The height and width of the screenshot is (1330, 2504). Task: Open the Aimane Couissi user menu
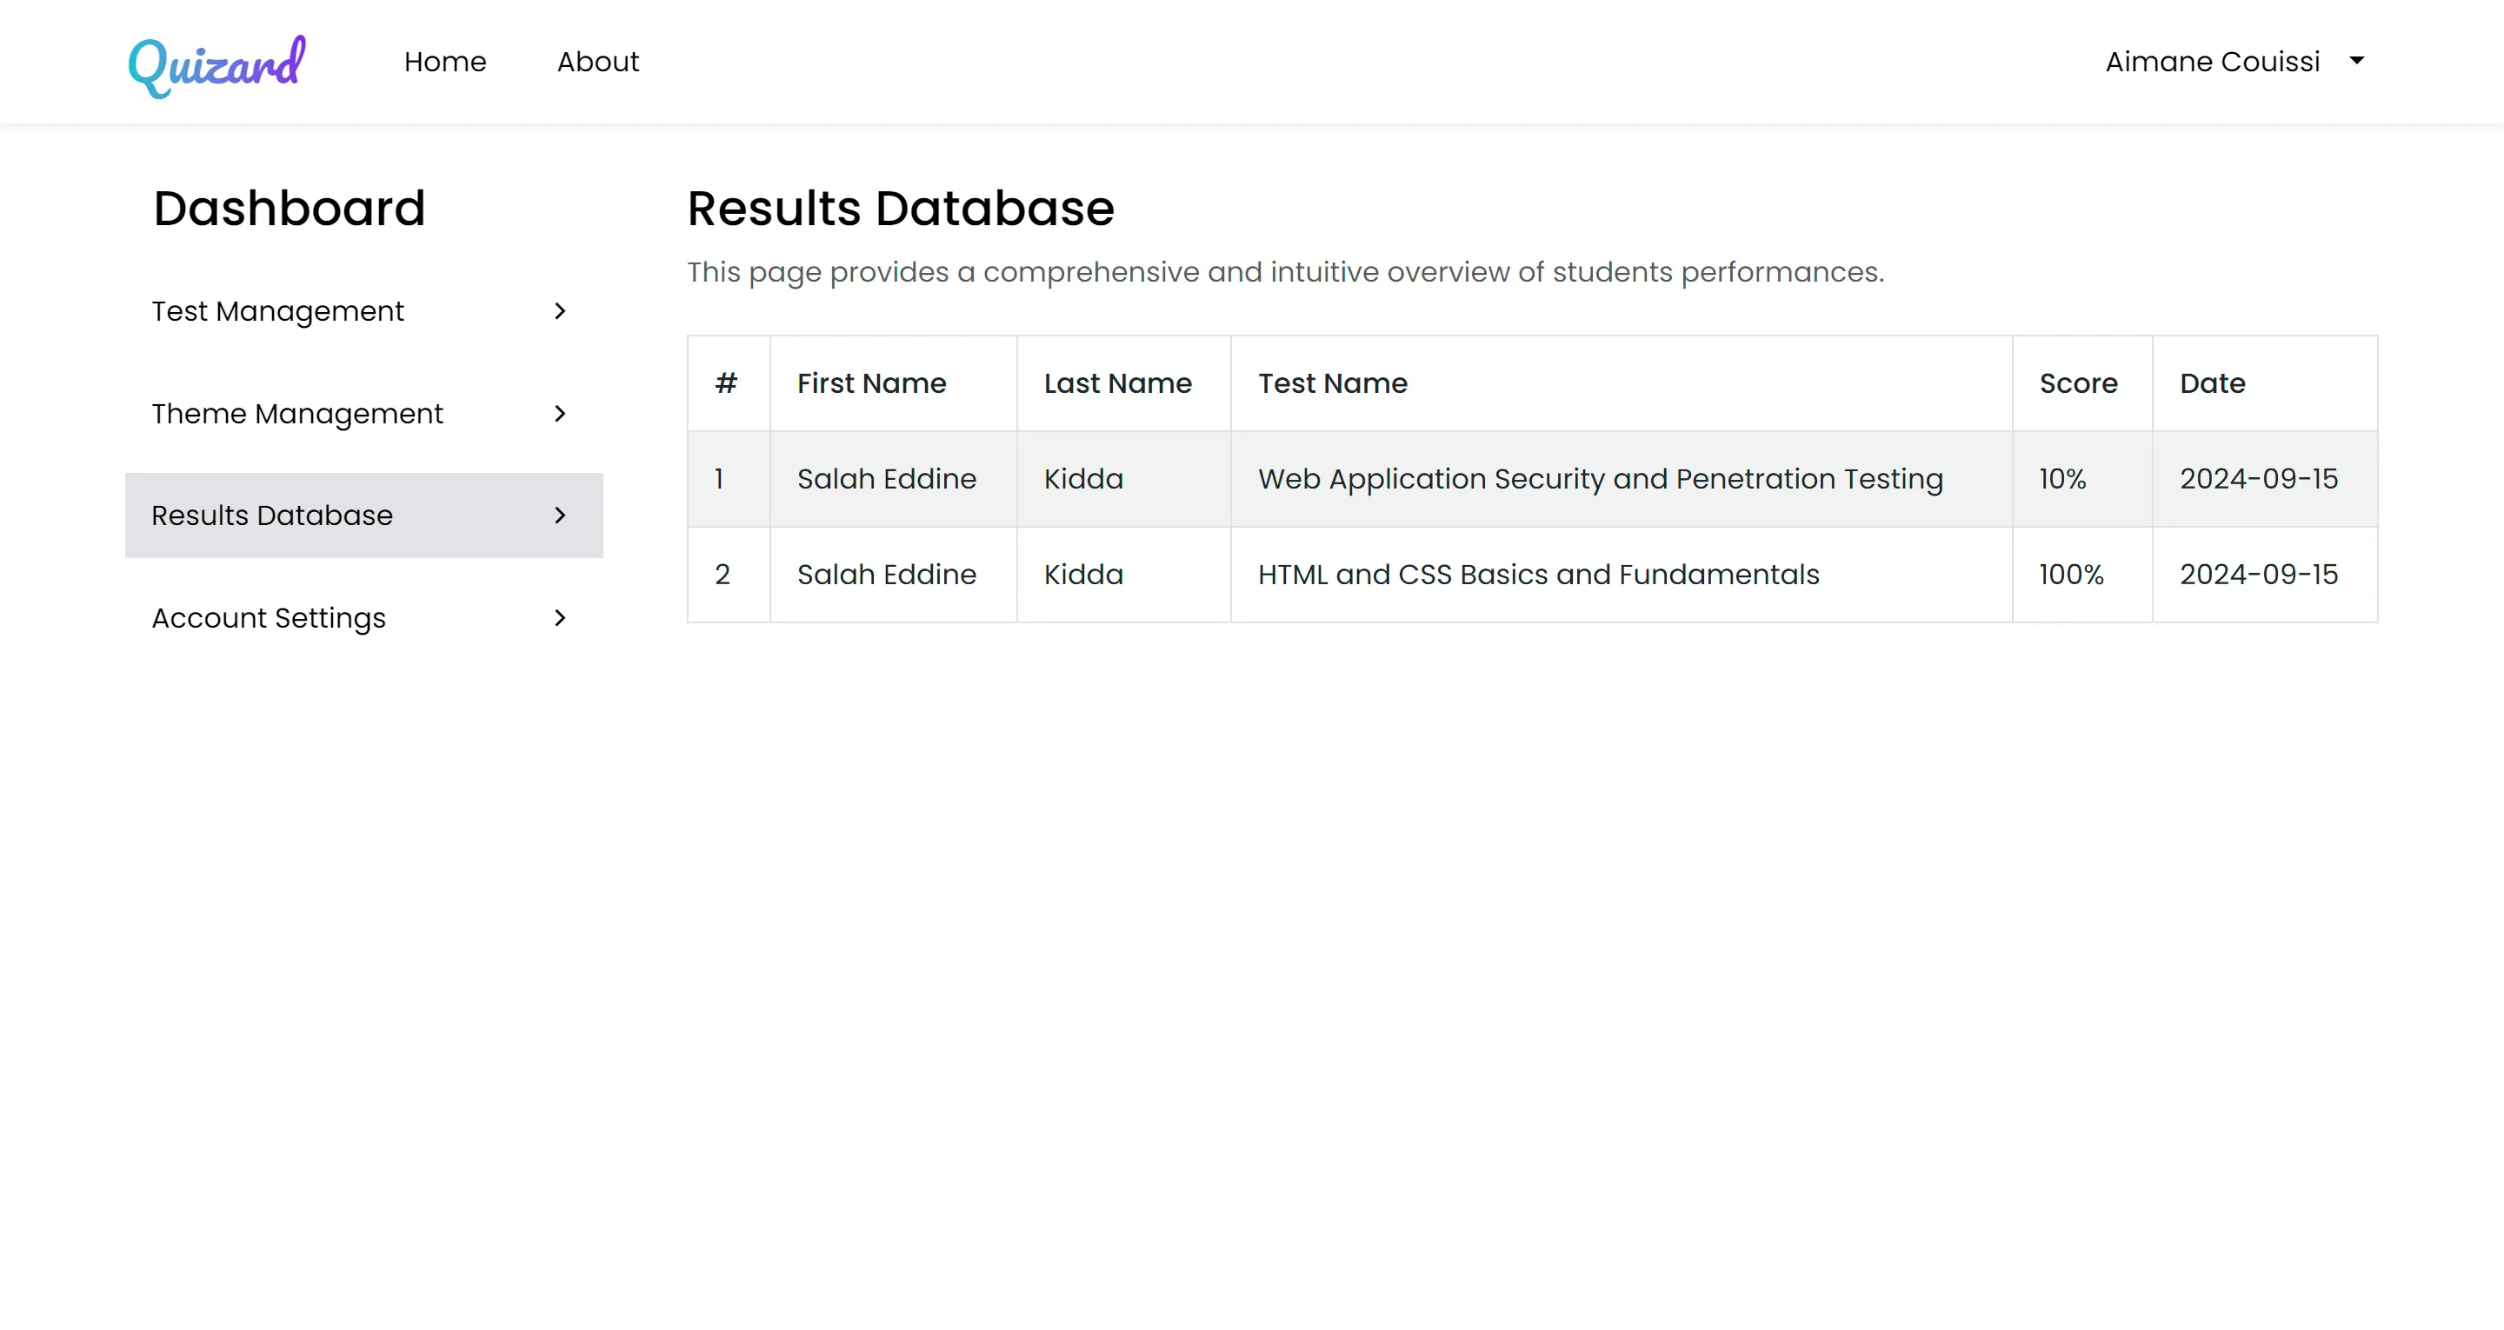(2234, 63)
